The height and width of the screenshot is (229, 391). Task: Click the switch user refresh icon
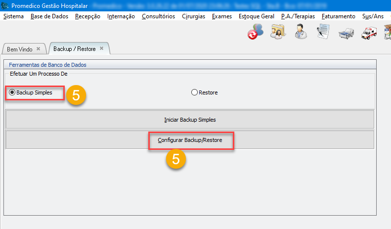pyautogui.click(x=256, y=33)
